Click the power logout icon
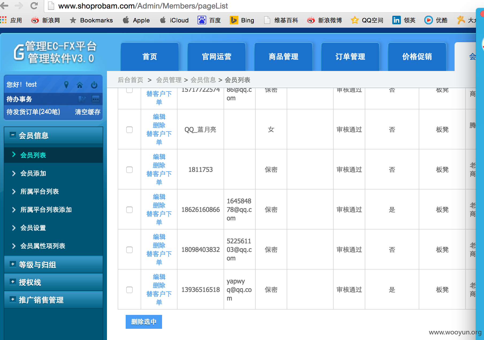The height and width of the screenshot is (340, 484). coord(94,85)
